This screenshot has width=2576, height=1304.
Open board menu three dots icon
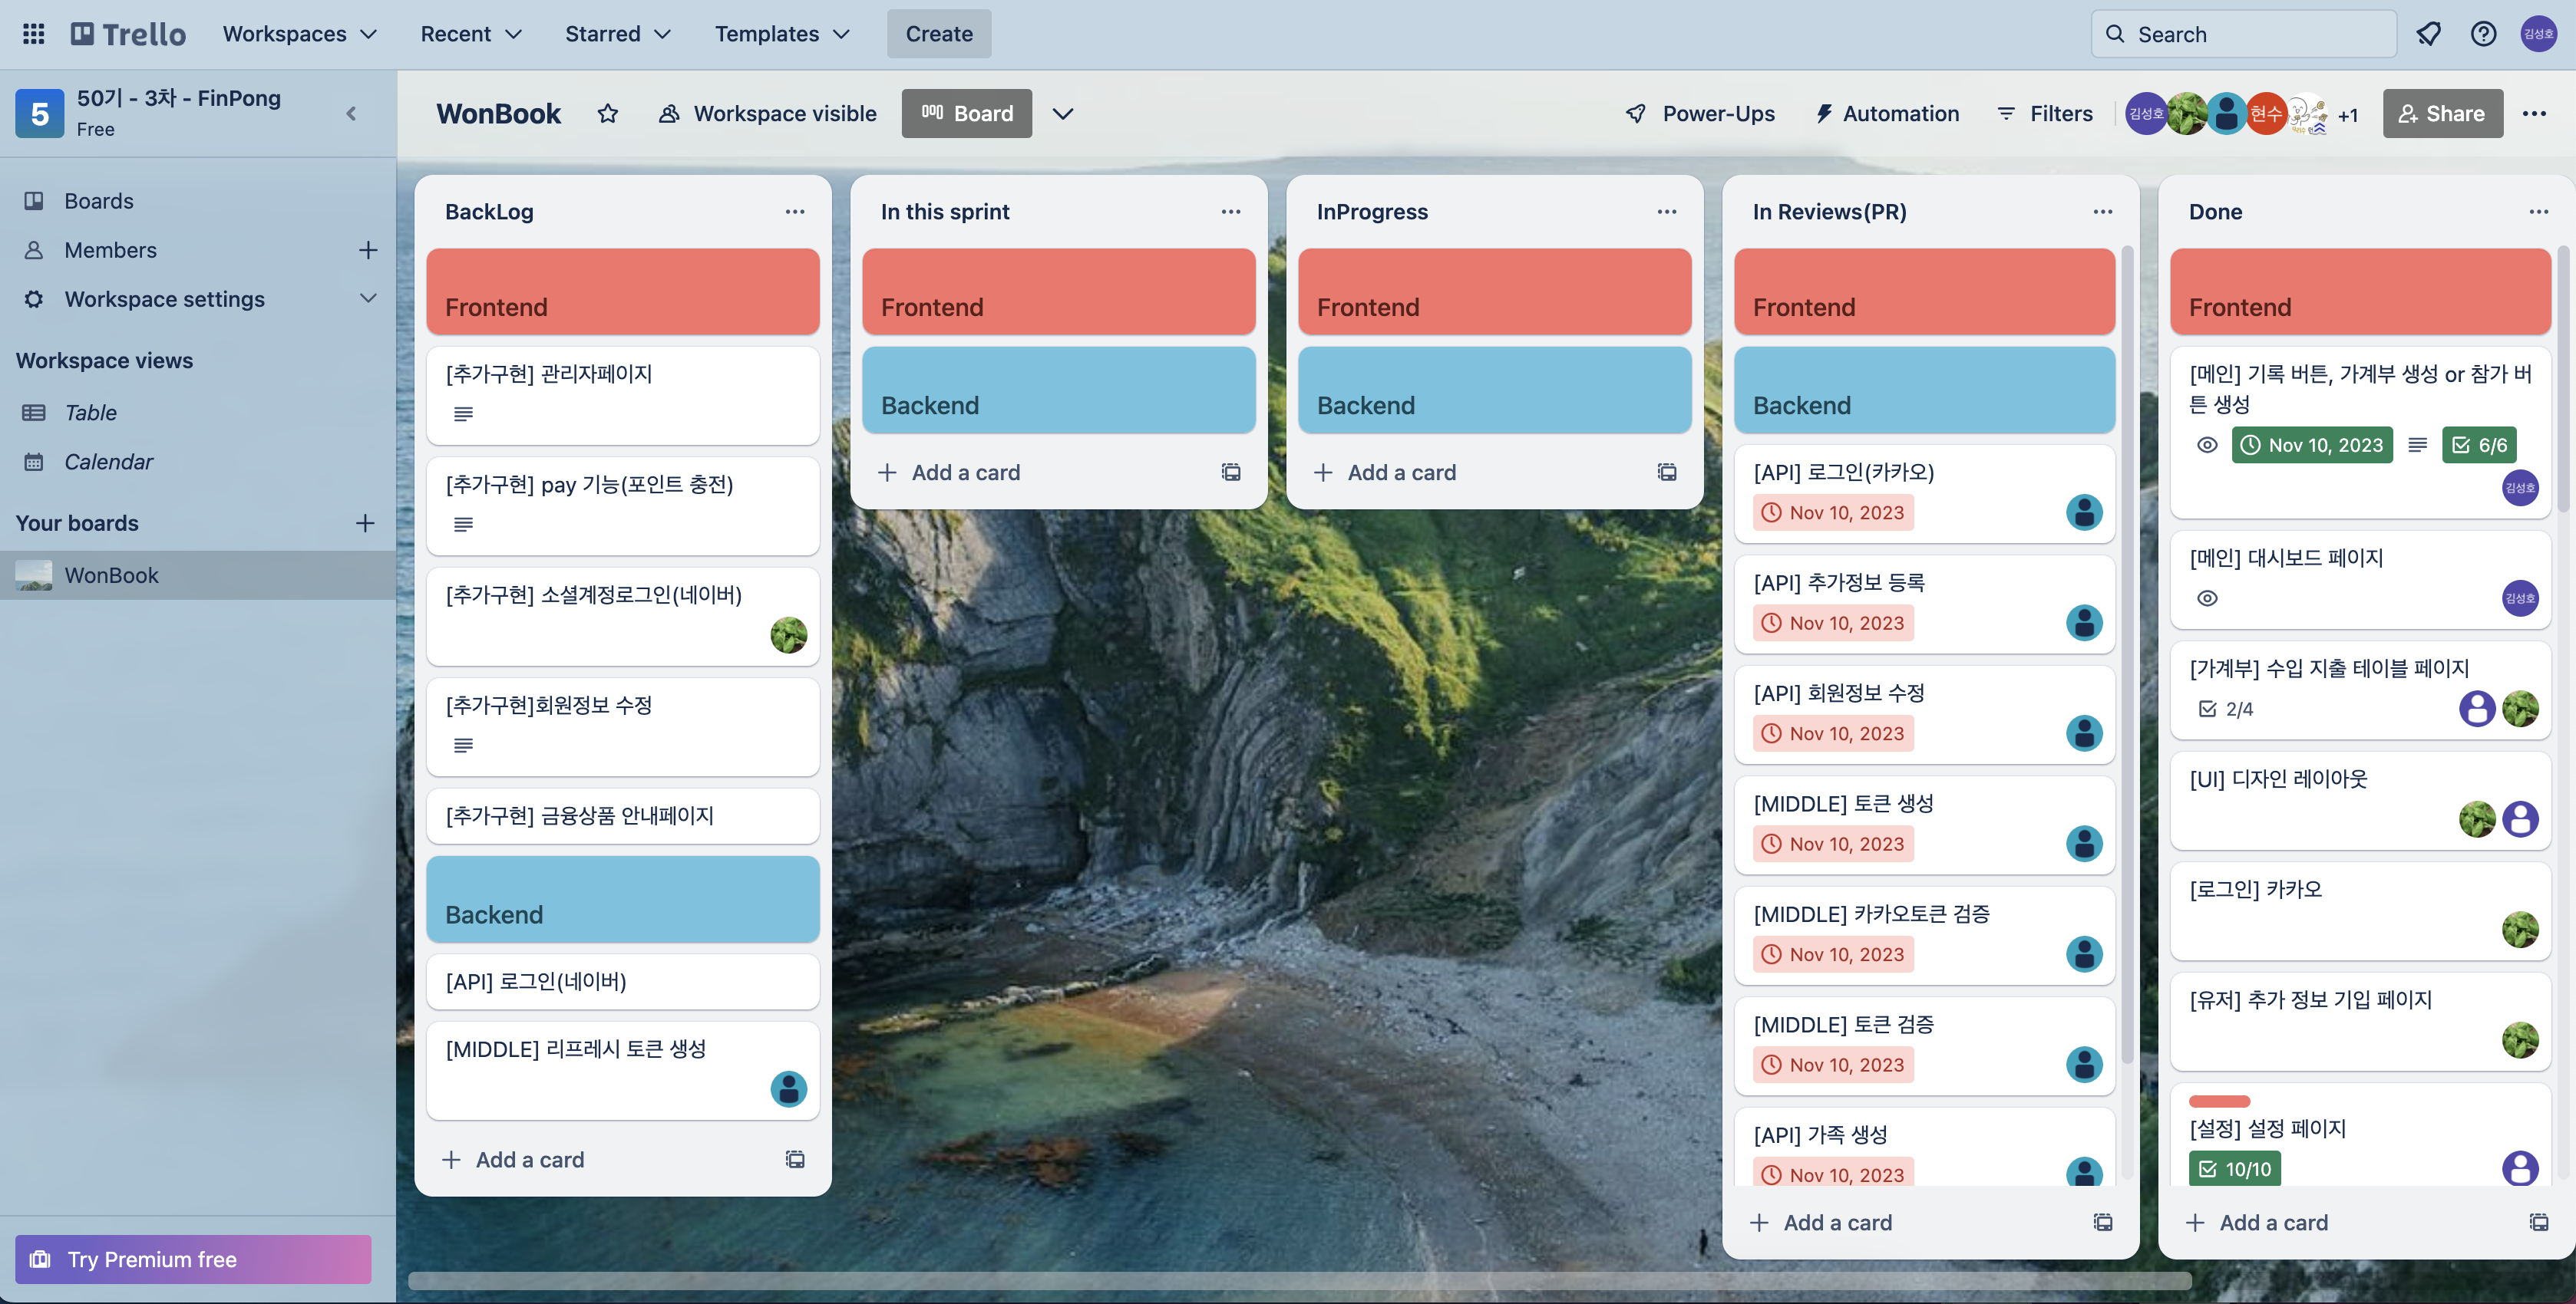click(x=2533, y=114)
